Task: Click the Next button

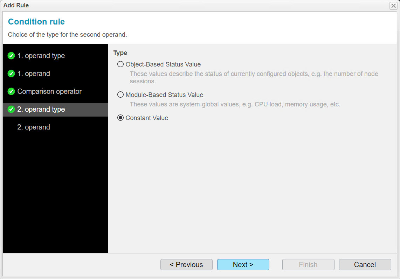Action: [x=243, y=265]
